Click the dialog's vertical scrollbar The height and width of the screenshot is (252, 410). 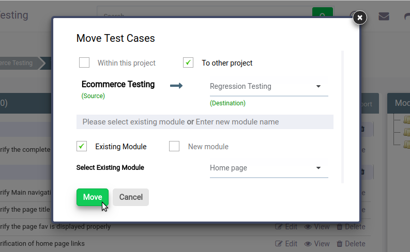click(343, 117)
